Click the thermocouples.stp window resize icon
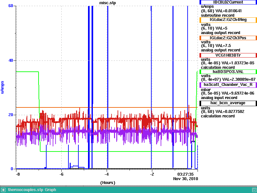This screenshot has width=257, height=193. point(254,190)
